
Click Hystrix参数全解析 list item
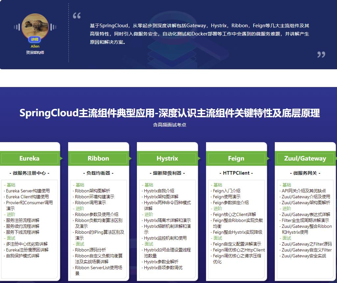pos(161,262)
